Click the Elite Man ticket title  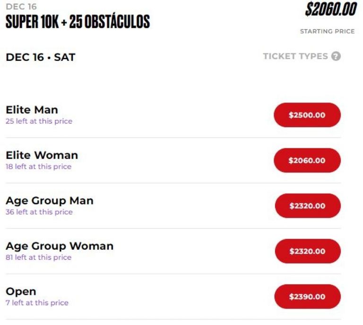[x=32, y=110]
